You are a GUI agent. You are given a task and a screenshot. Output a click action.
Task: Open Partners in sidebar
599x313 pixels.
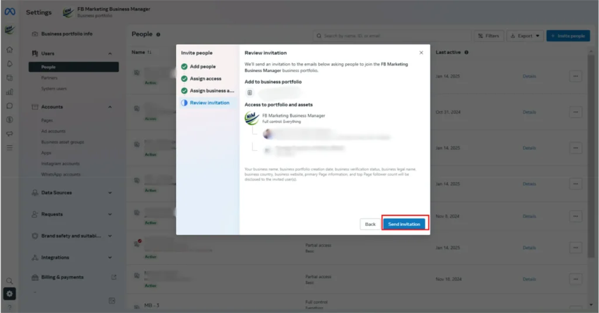click(x=49, y=78)
